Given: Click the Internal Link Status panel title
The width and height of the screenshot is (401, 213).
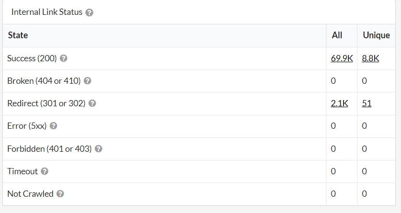Looking at the screenshot, I should click(46, 12).
